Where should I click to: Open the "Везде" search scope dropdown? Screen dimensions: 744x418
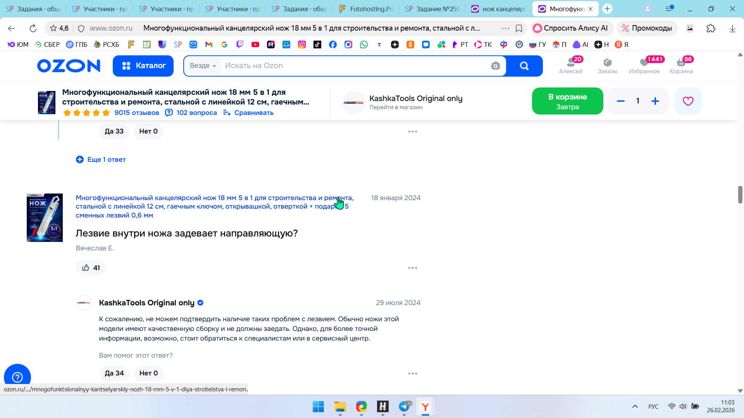(203, 66)
